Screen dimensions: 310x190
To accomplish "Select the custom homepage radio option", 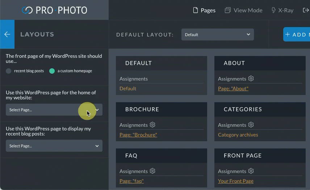I will (52, 71).
